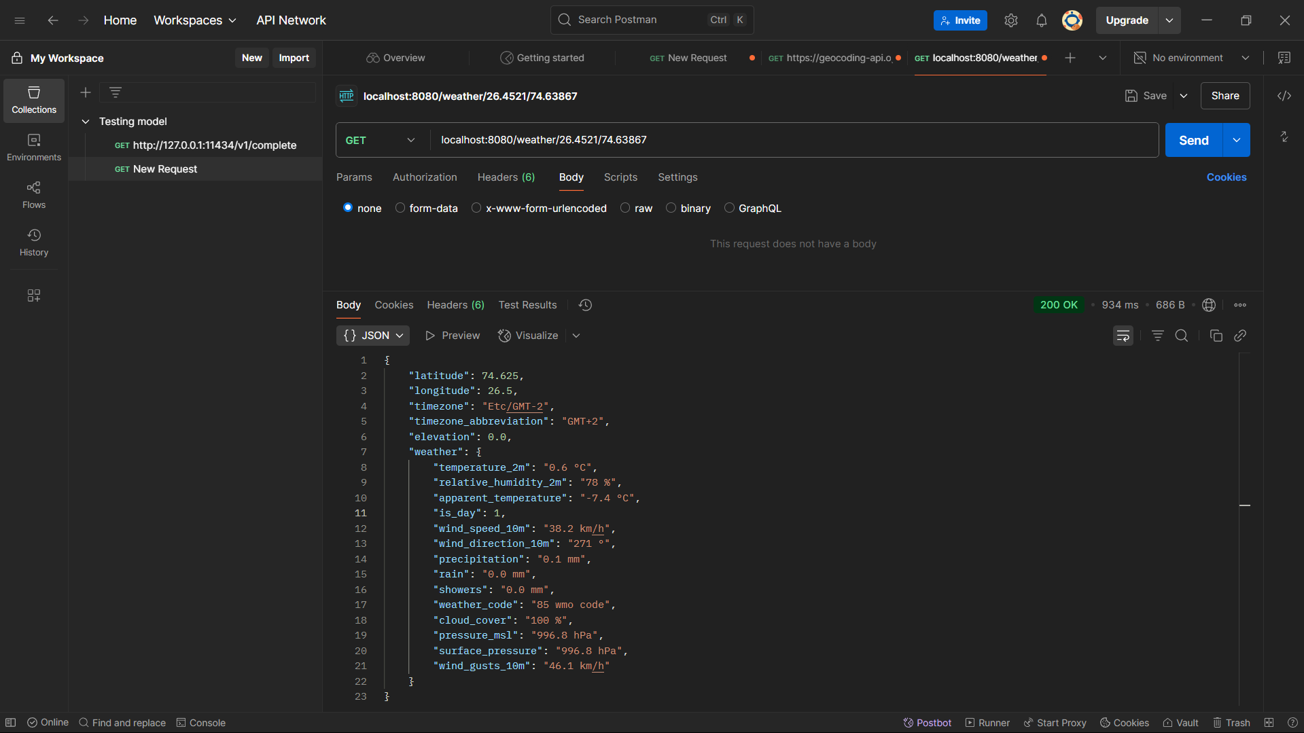Open the hamburger menu icon
1304x733 pixels.
coord(20,20)
